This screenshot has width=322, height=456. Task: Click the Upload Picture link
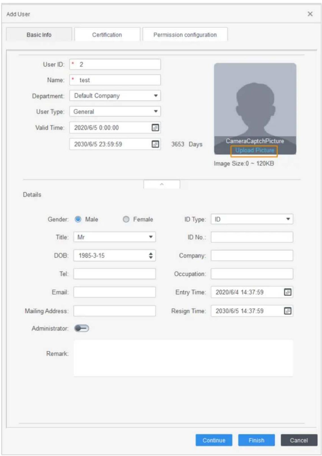click(x=254, y=150)
